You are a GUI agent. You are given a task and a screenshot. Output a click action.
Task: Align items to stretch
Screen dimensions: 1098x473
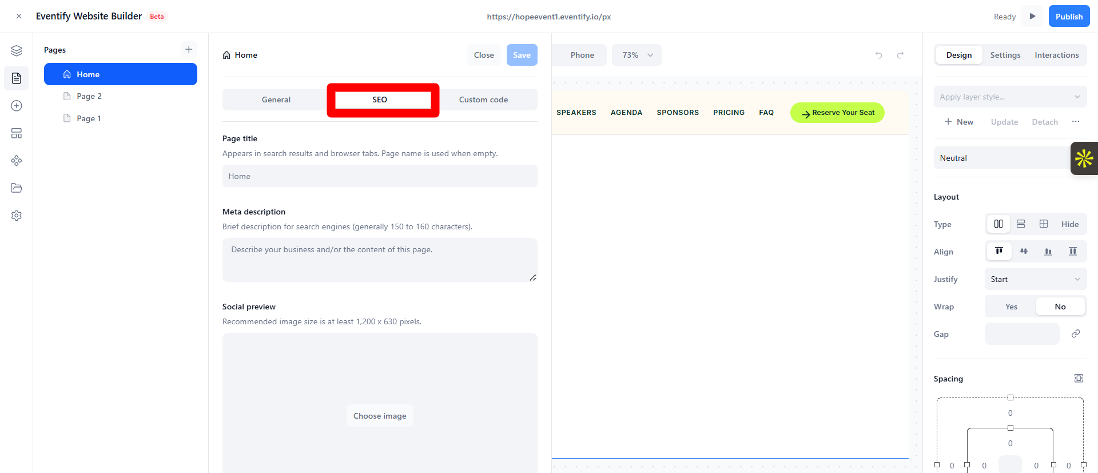[x=1073, y=252]
